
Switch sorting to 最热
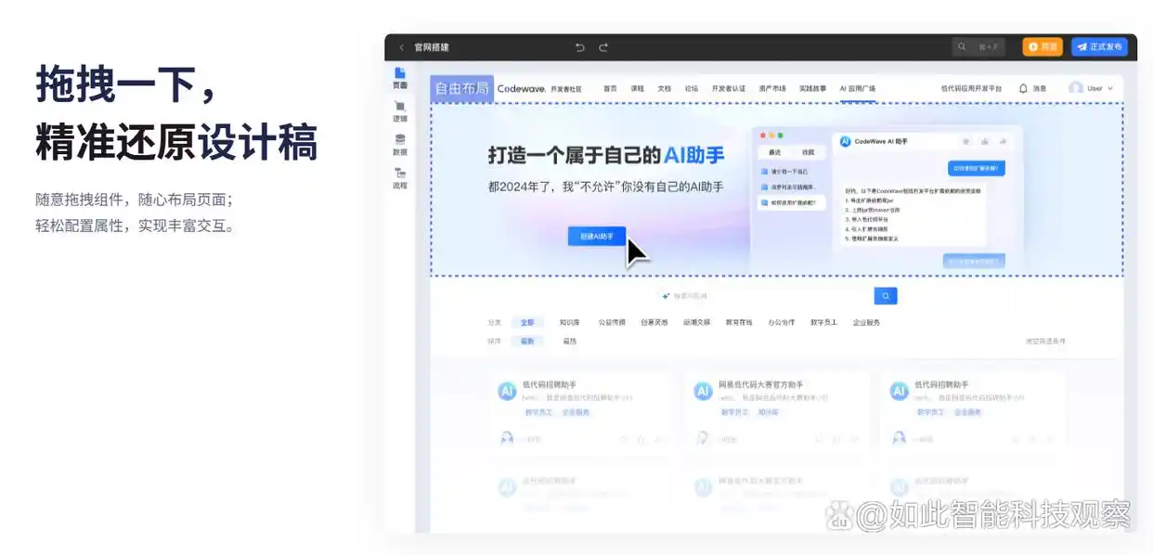point(570,342)
